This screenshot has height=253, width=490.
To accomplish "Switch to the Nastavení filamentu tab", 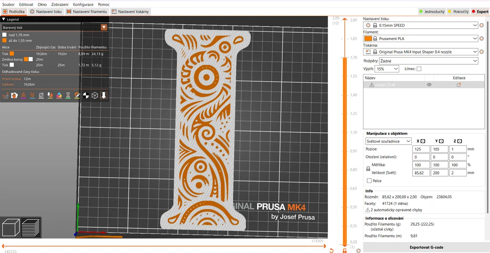I will (87, 12).
